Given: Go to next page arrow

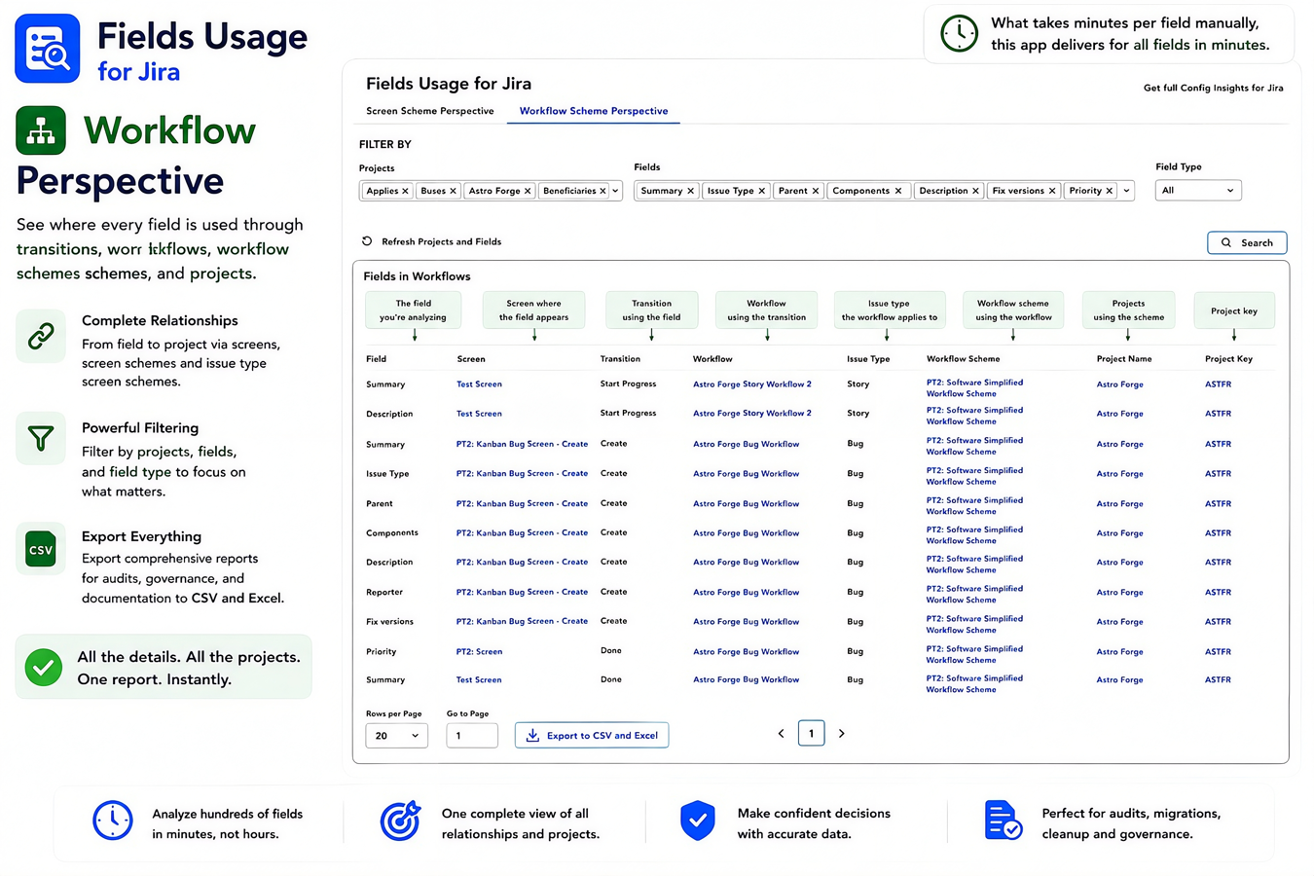Looking at the screenshot, I should 842,734.
